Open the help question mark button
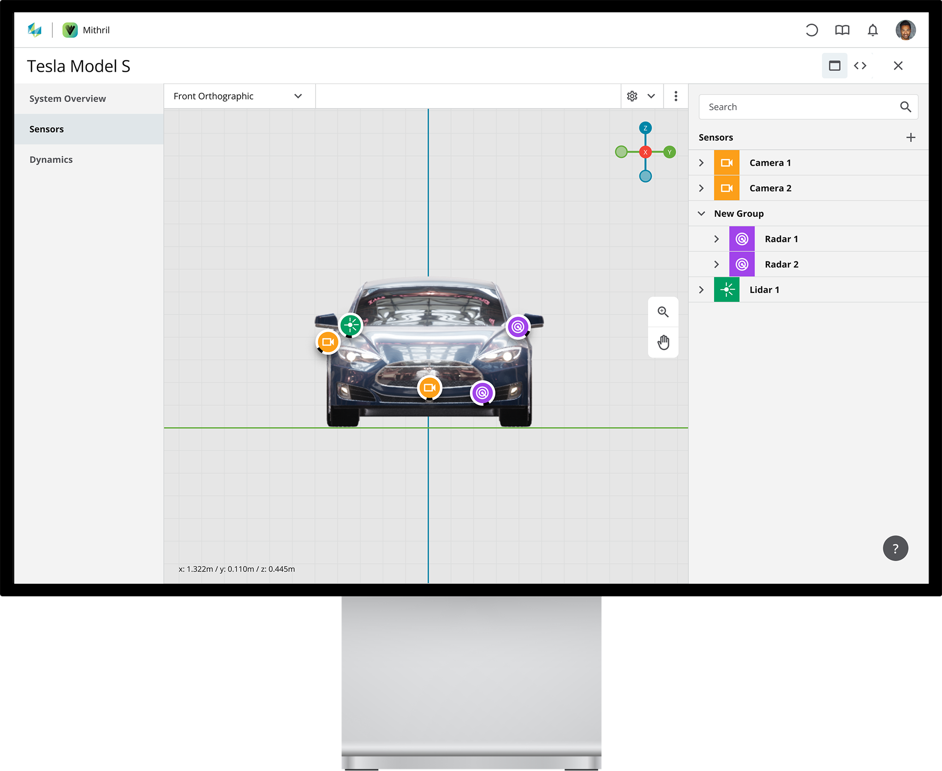This screenshot has width=942, height=771. (x=895, y=548)
